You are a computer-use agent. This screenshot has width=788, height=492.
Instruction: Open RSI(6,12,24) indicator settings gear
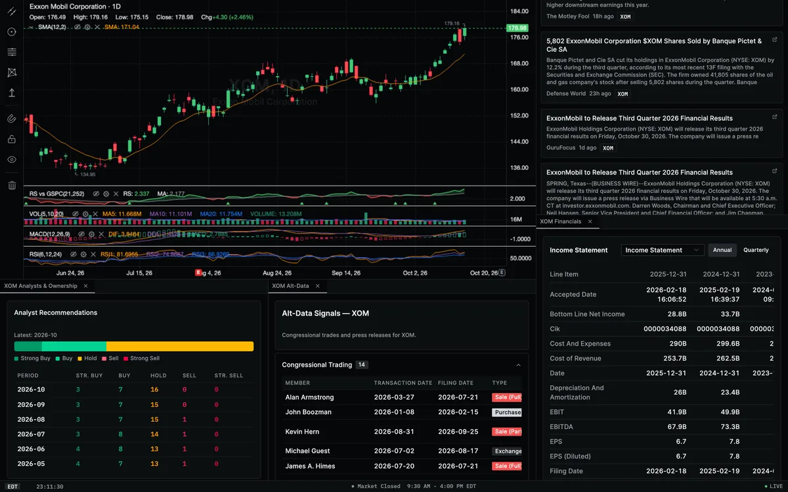[x=85, y=255]
